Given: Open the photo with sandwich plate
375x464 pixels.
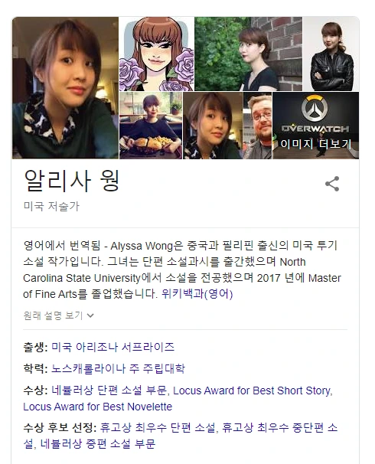Looking at the screenshot, I should 151,126.
